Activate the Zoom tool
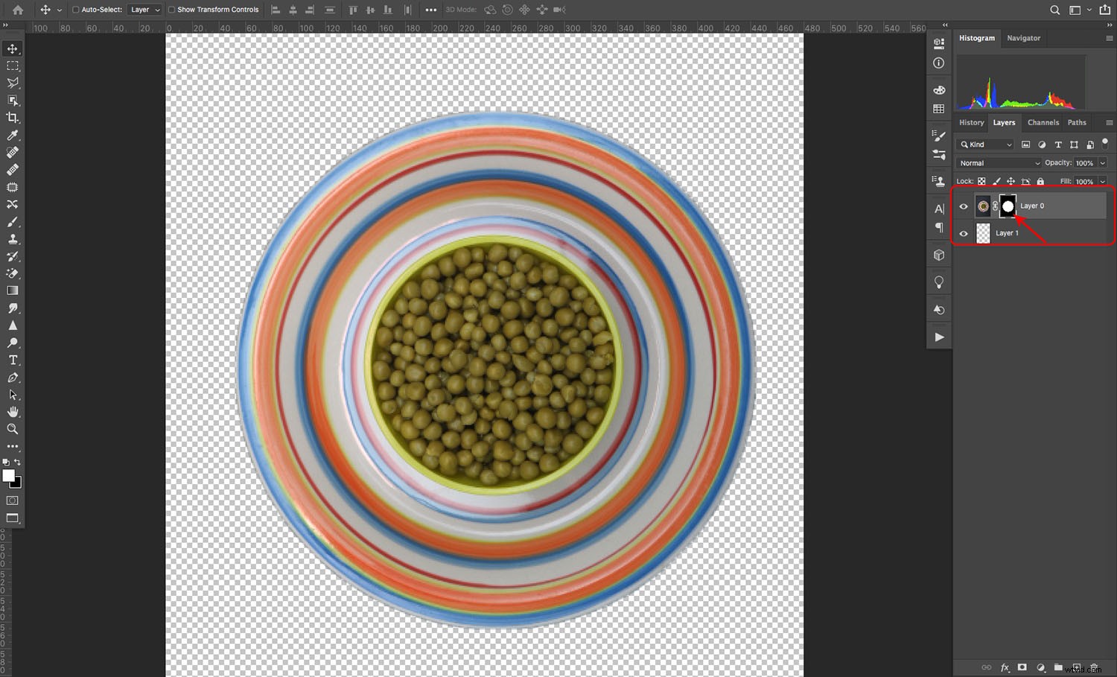Viewport: 1117px width, 677px height. coord(12,429)
